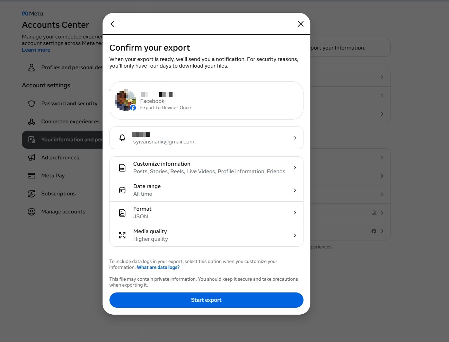Open Manage accounts
This screenshot has width=449, height=342.
pyautogui.click(x=62, y=212)
